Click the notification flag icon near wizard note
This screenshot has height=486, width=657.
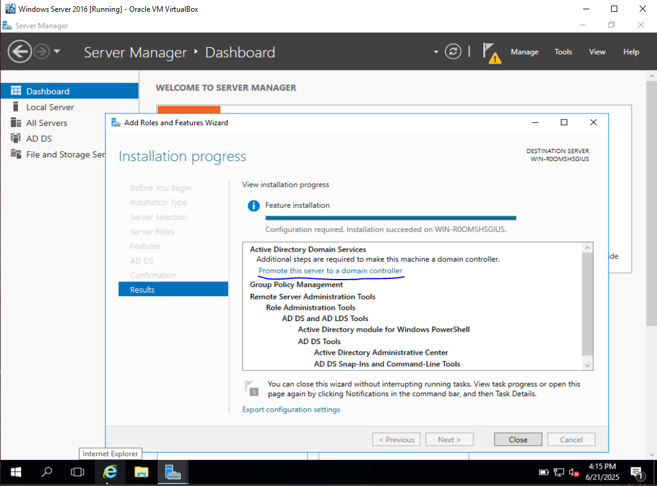(252, 388)
